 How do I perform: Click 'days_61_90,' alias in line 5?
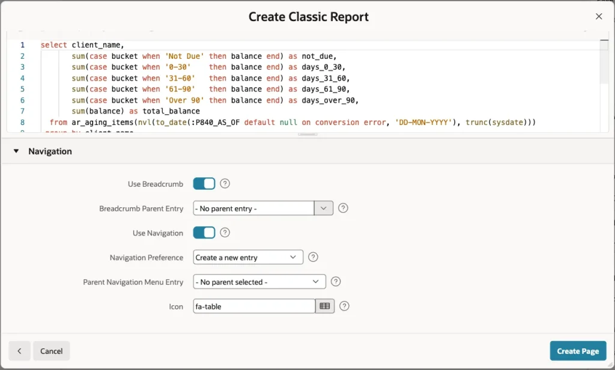[x=326, y=89]
